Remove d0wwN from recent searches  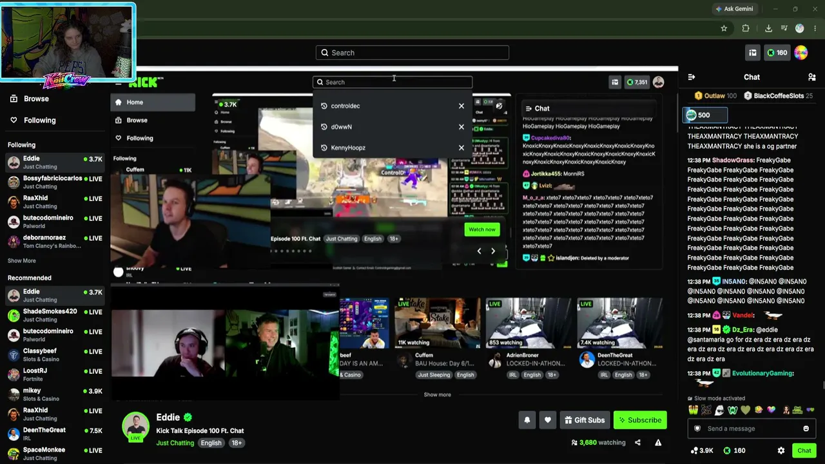pos(461,127)
